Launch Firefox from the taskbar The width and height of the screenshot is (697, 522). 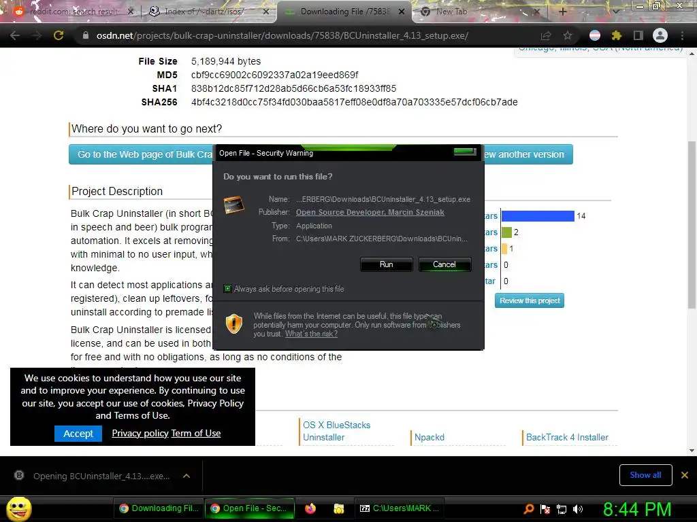[310, 508]
